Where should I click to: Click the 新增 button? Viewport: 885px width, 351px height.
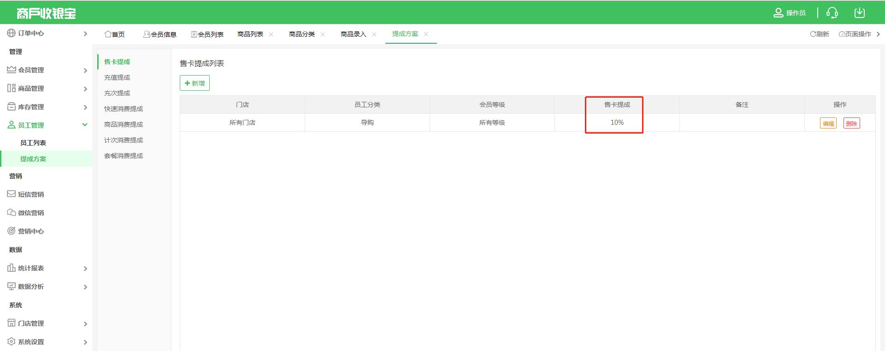[195, 83]
